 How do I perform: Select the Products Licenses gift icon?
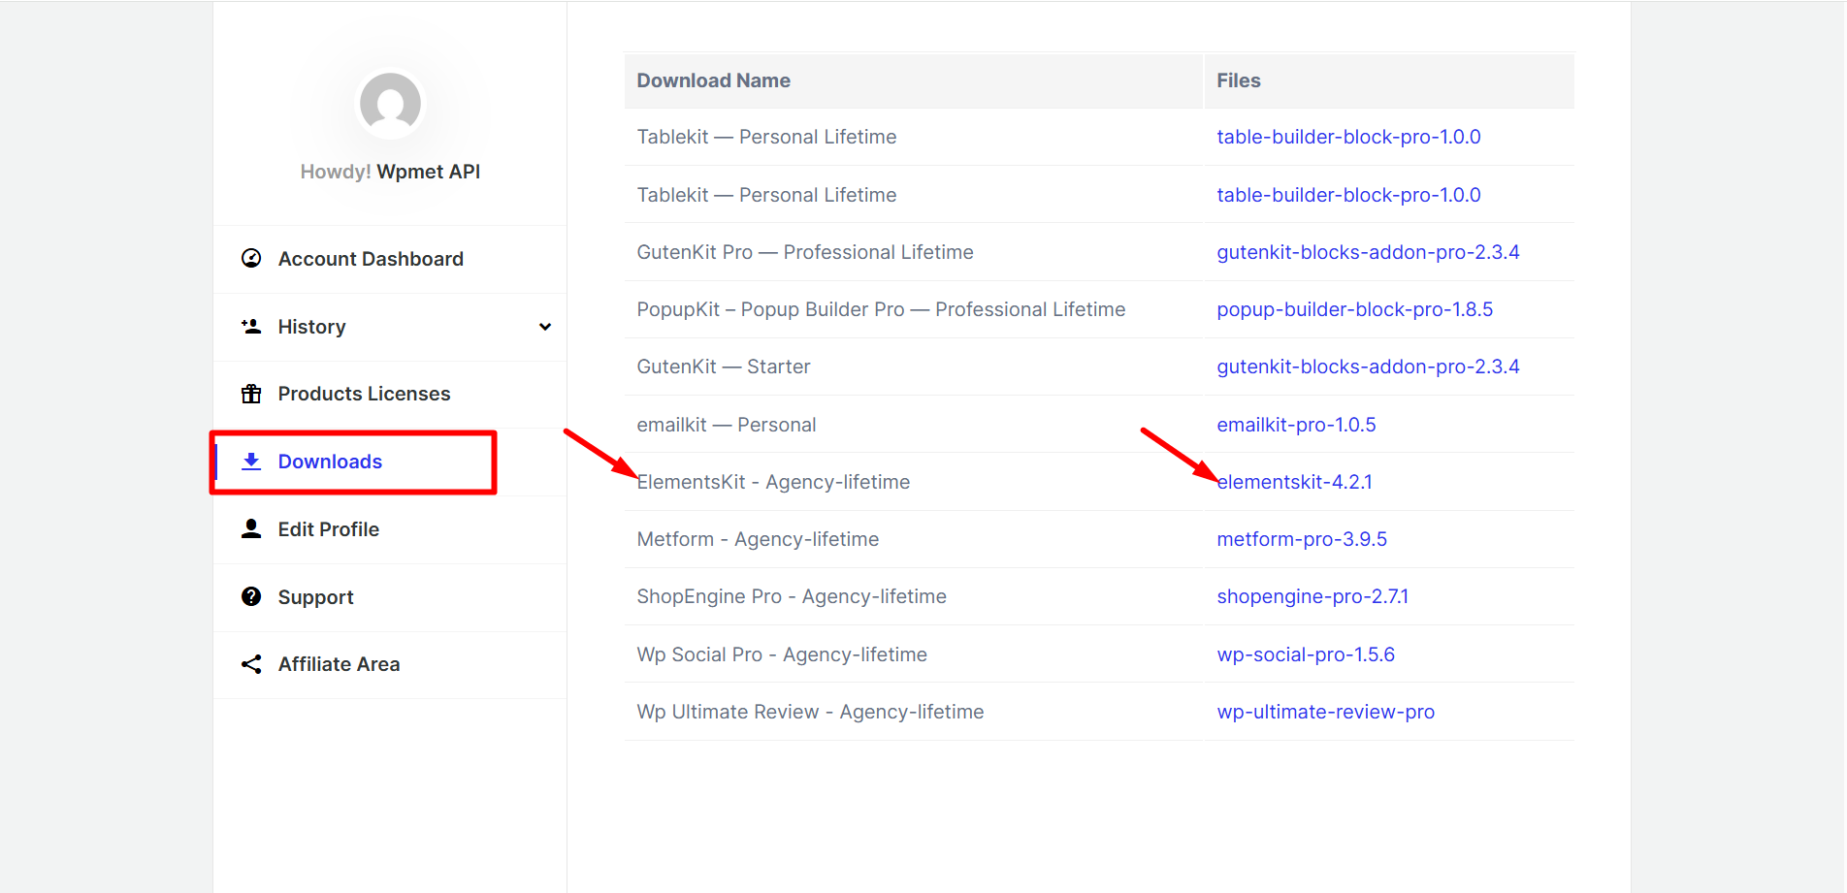click(251, 394)
